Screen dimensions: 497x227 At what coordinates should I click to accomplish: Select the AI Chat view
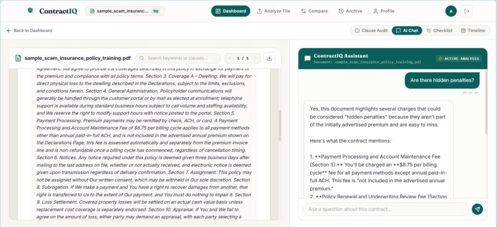[x=407, y=30]
